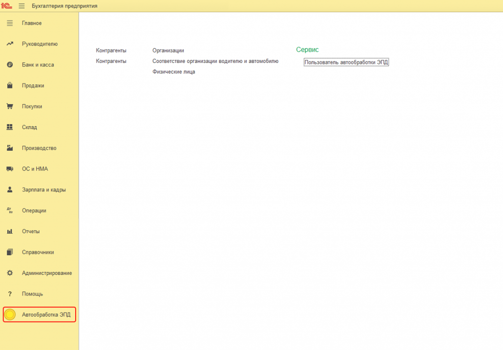This screenshot has height=350, width=503.
Task: Open the Главное section icon
Action: (x=10, y=23)
